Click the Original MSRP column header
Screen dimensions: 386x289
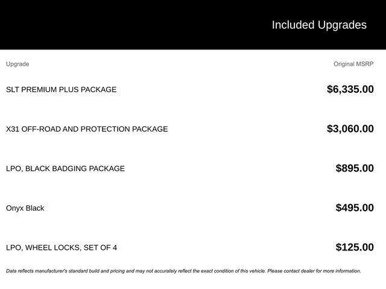[353, 64]
